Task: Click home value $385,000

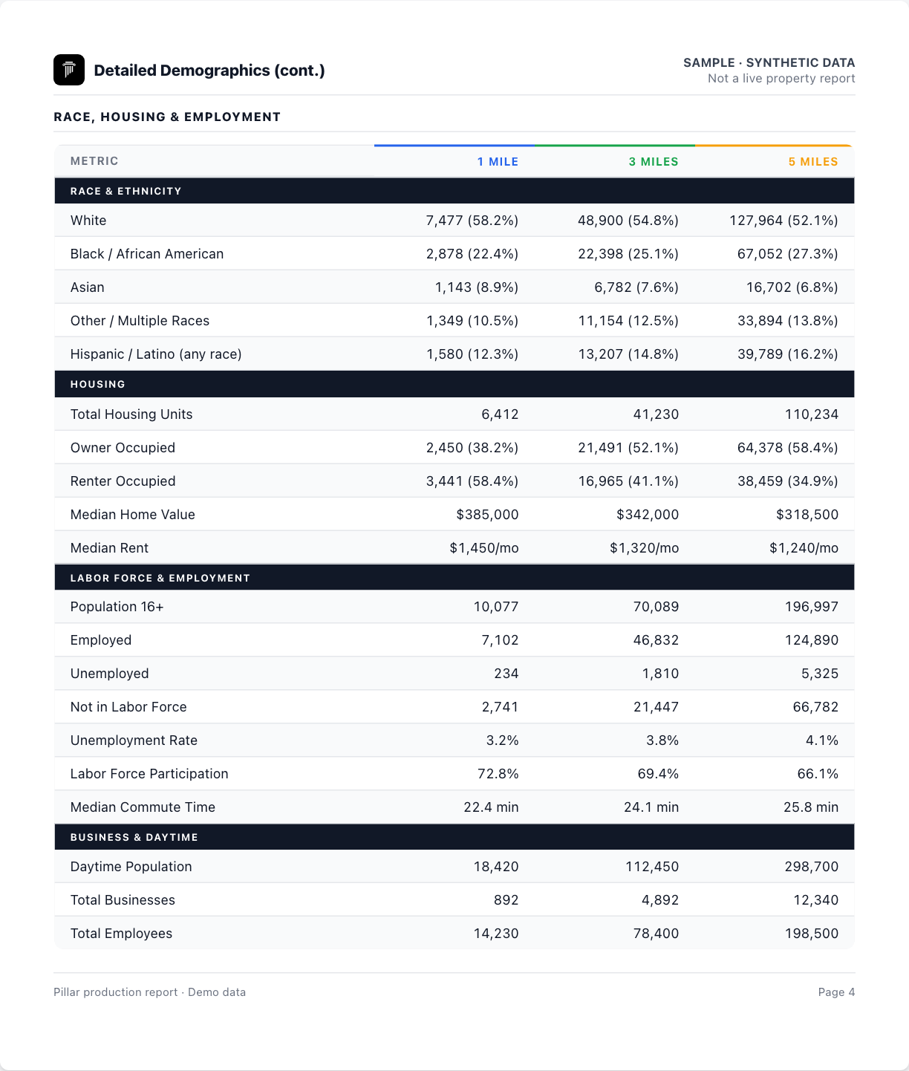Action: click(x=487, y=515)
